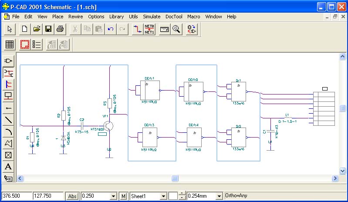Click the component swap/update icon
The image size is (348, 202).
click(x=192, y=29)
